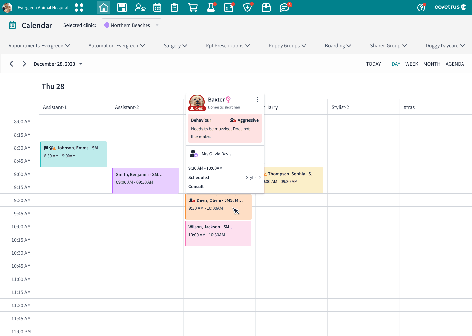Expand the Doggy Daycare menu
This screenshot has width=472, height=336.
click(445, 46)
